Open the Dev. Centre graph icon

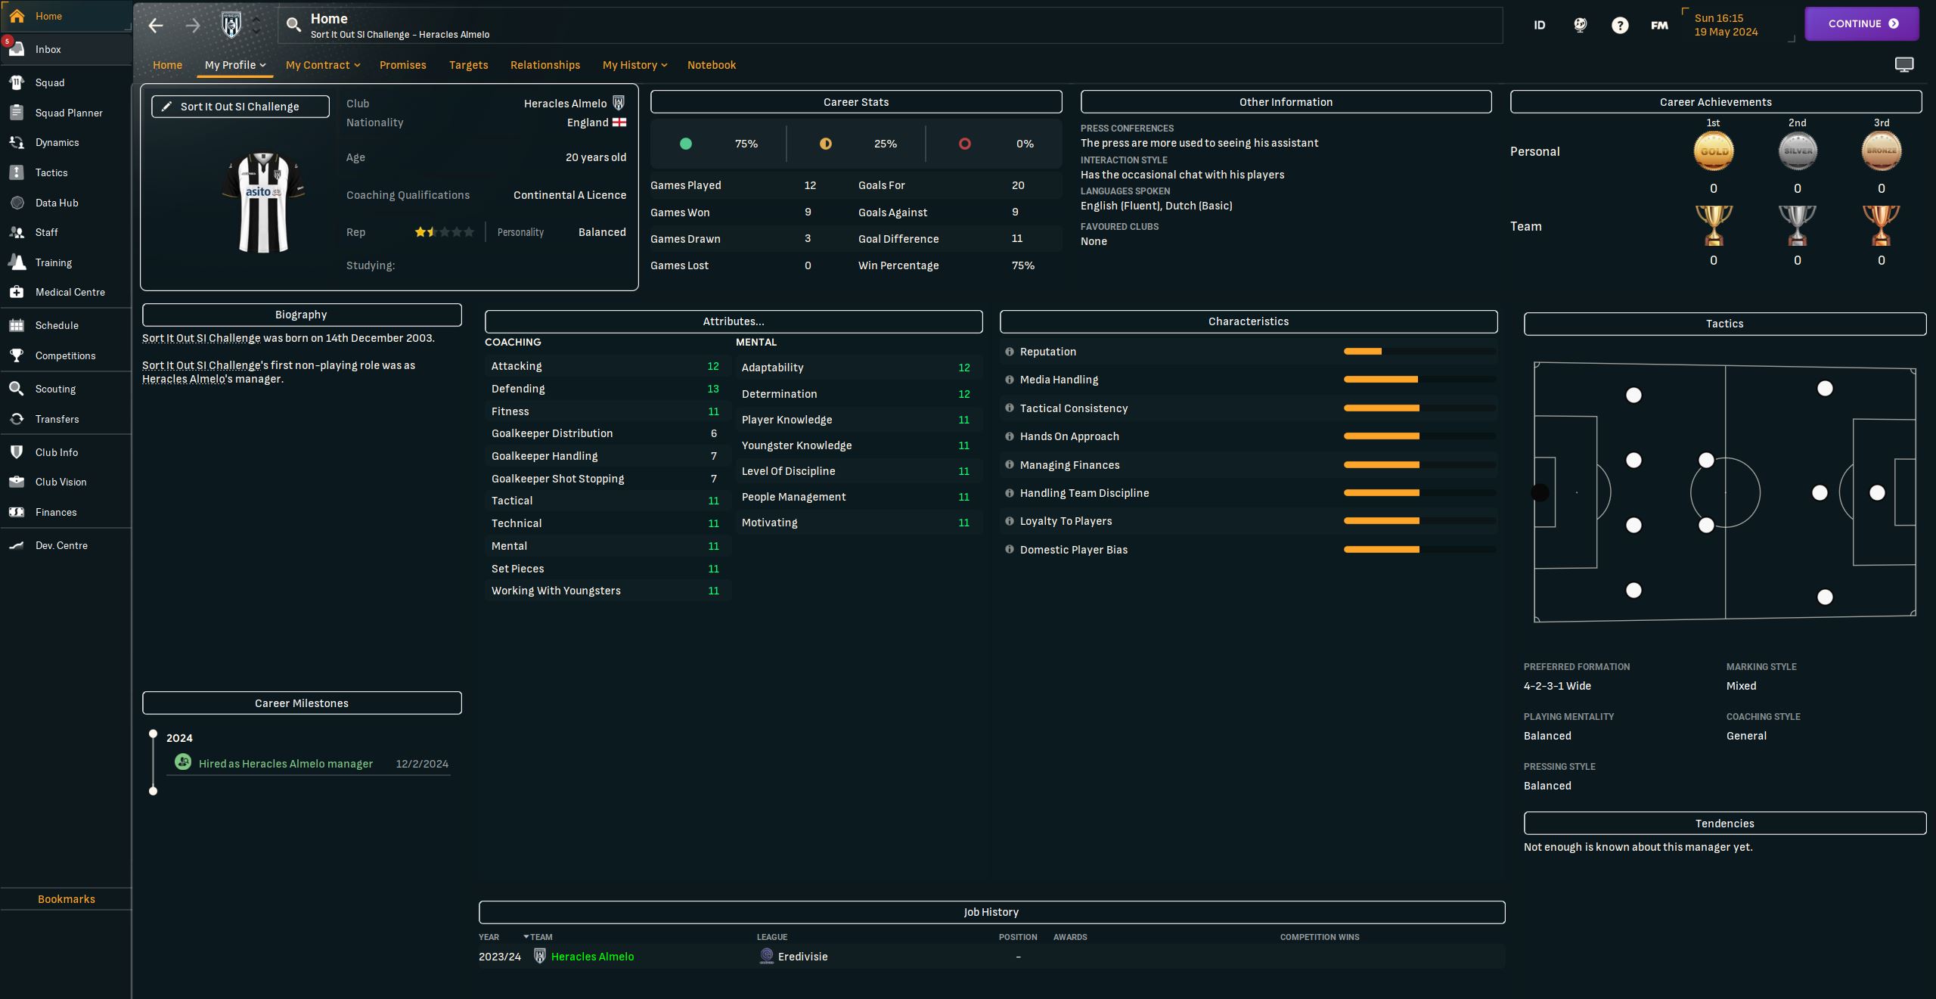[x=17, y=545]
